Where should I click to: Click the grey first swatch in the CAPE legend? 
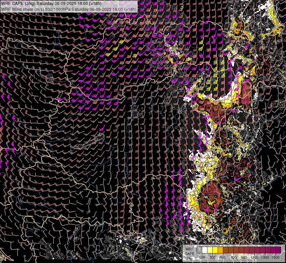pyautogui.click(x=199, y=250)
